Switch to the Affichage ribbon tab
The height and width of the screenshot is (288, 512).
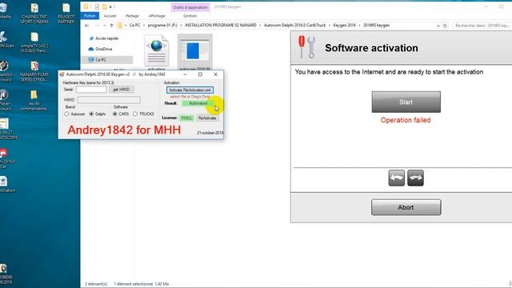157,16
